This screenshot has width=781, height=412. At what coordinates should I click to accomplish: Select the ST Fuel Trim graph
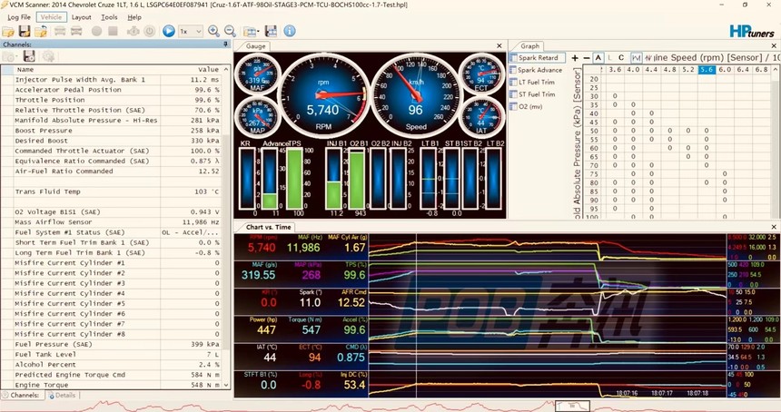tap(532, 94)
